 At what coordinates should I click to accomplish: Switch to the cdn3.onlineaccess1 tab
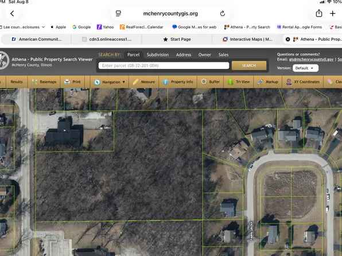(107, 39)
